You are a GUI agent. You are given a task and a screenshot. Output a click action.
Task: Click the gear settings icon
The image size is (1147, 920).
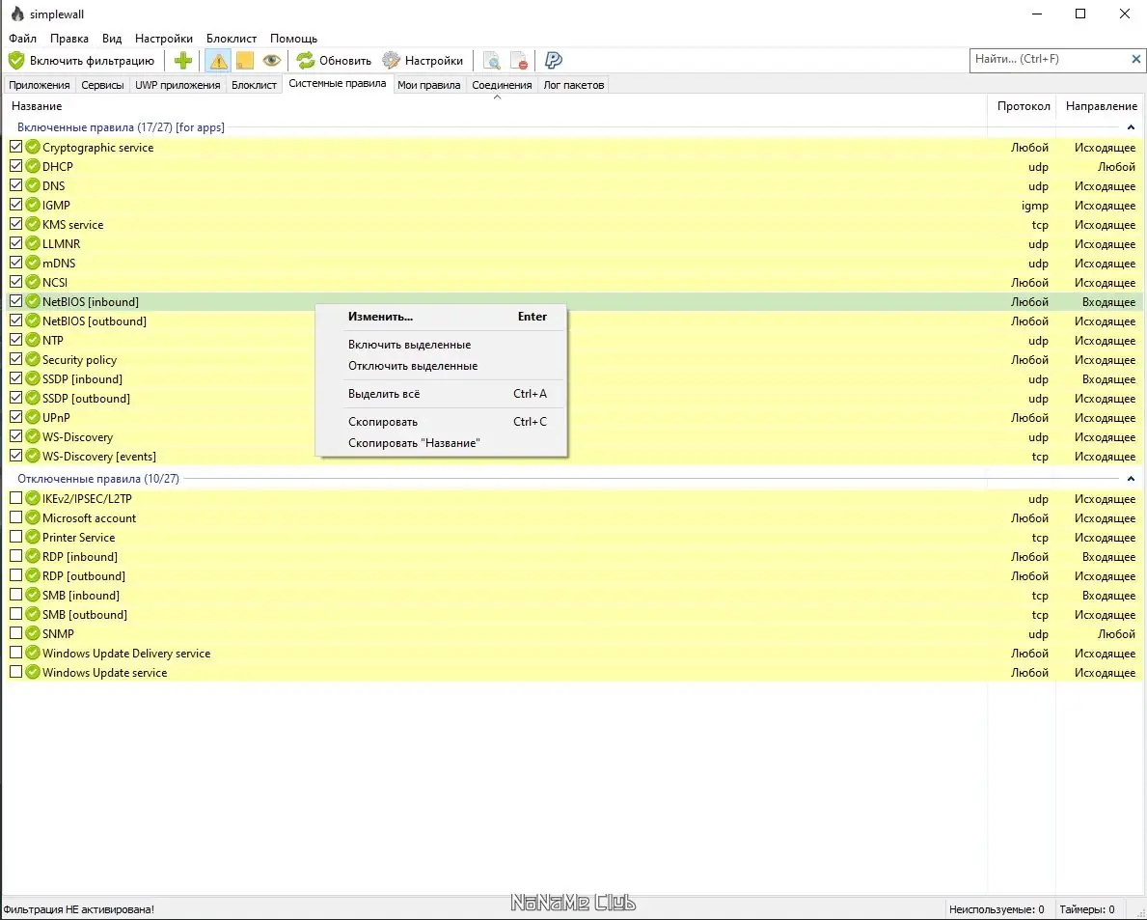tap(392, 61)
